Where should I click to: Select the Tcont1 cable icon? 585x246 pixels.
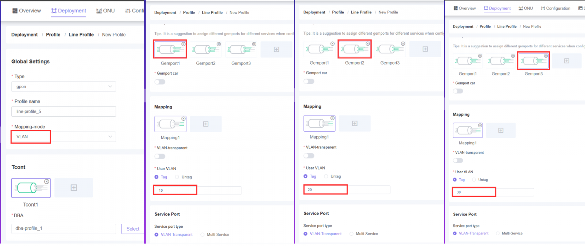click(x=31, y=188)
